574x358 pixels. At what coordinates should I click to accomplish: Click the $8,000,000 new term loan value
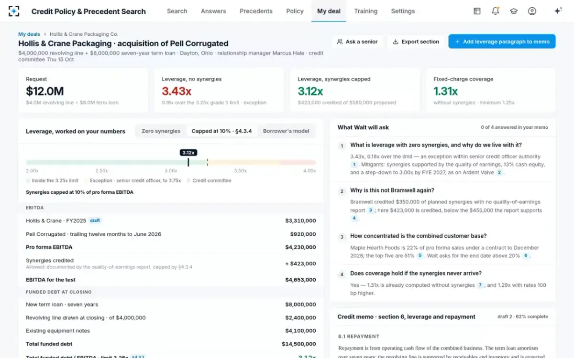coord(300,305)
